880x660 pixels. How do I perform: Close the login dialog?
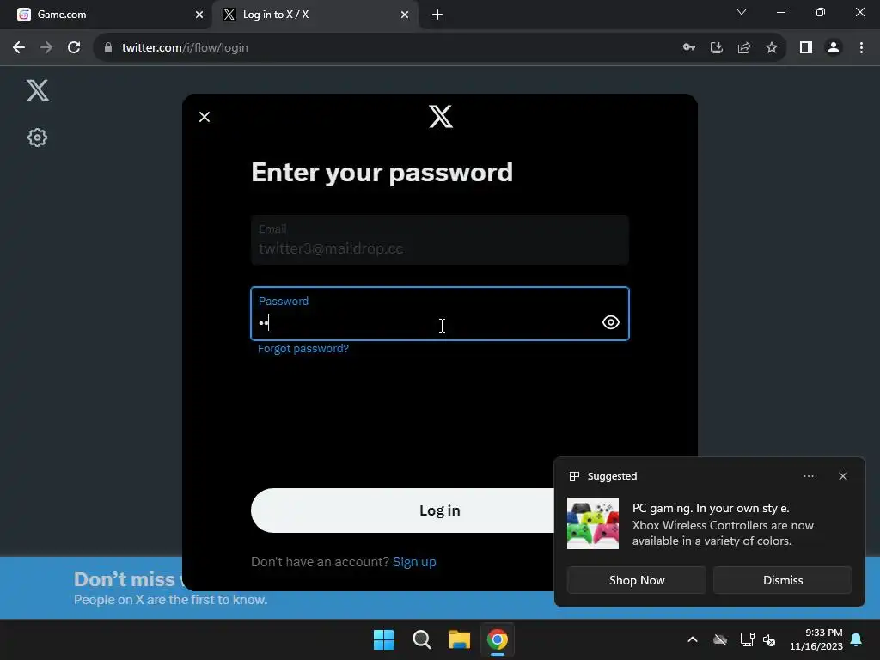[x=205, y=117]
